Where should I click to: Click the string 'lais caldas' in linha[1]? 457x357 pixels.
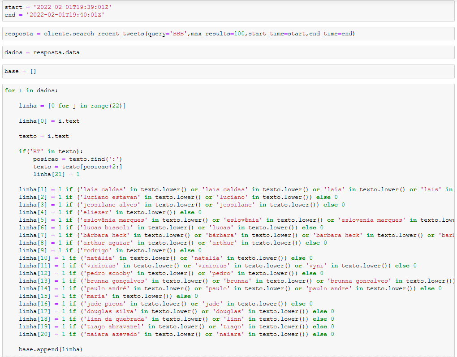coord(225,189)
